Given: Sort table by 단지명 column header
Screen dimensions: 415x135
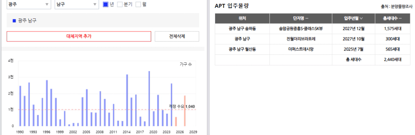Looking at the screenshot, I should [x=301, y=18].
